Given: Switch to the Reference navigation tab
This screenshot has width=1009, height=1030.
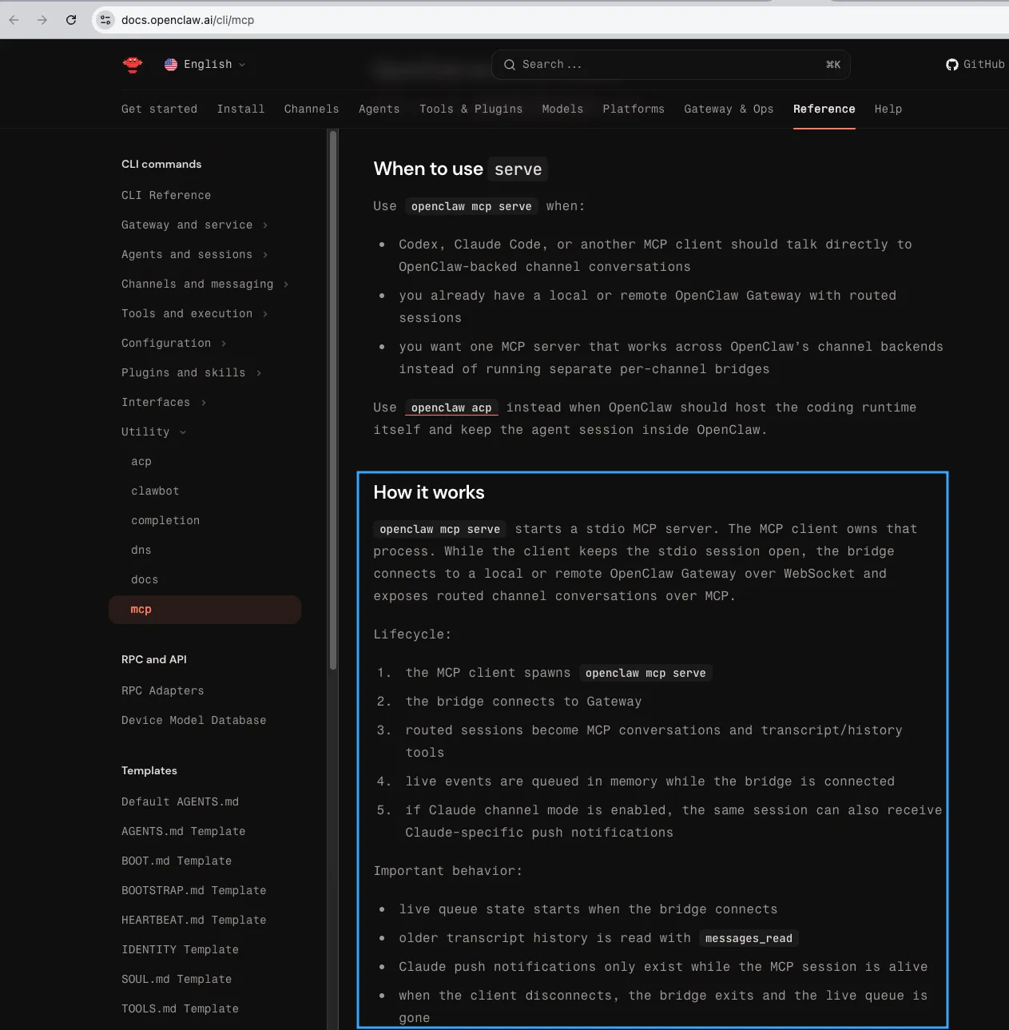Looking at the screenshot, I should click(824, 109).
